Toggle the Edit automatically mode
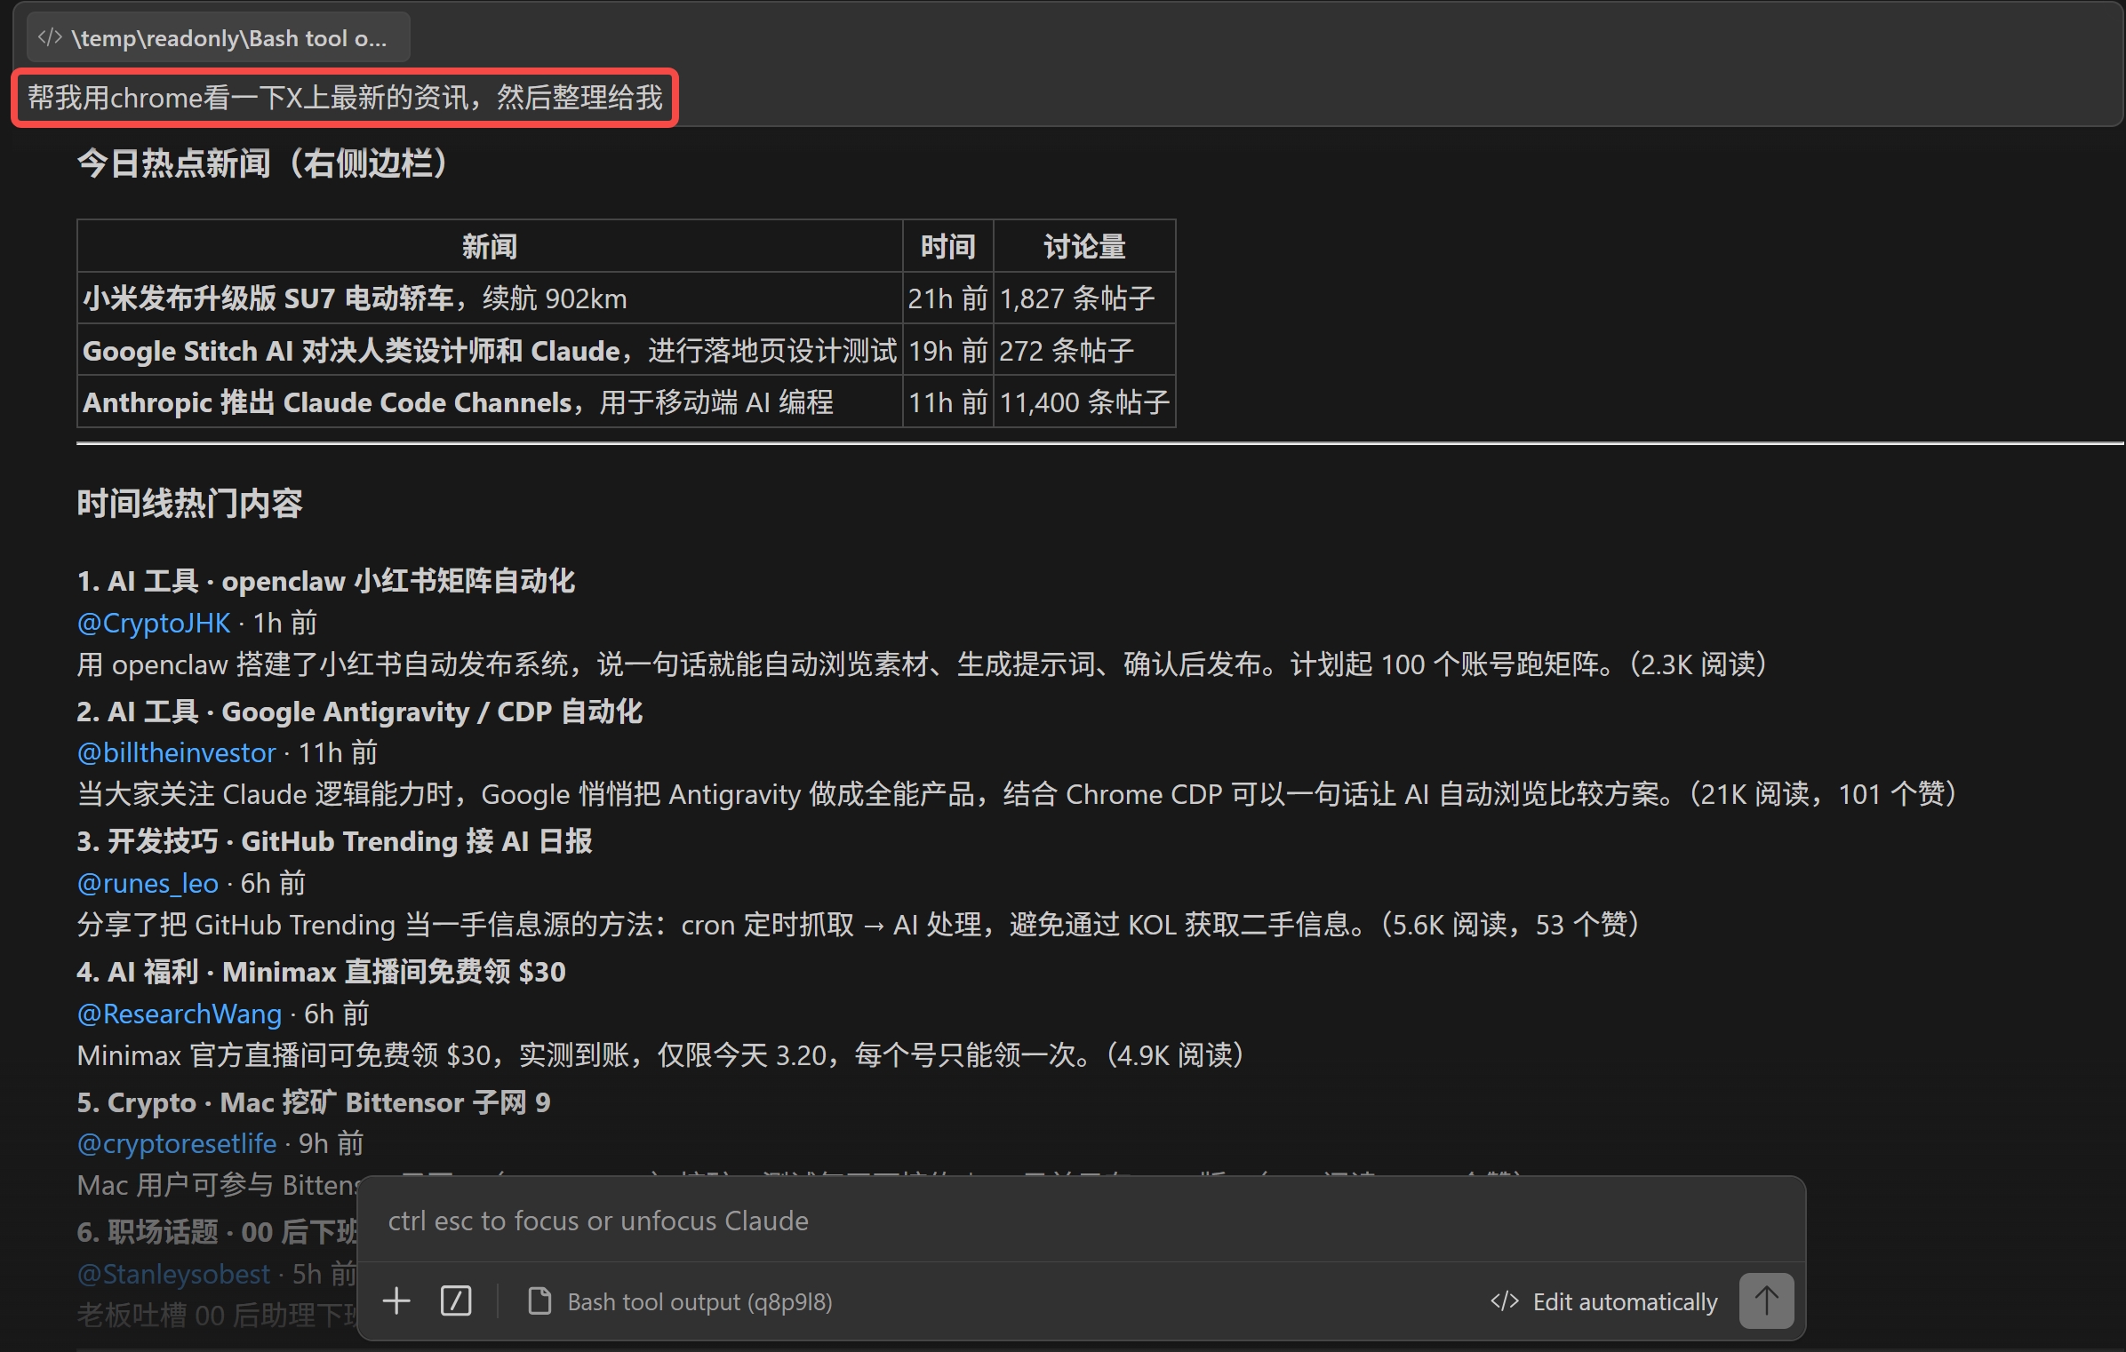Screen dimensions: 2126x1352 (1604, 1301)
